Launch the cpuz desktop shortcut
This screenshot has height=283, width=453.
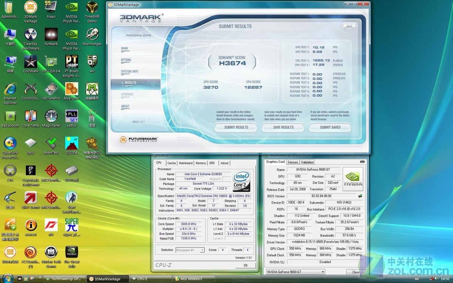[31, 146]
